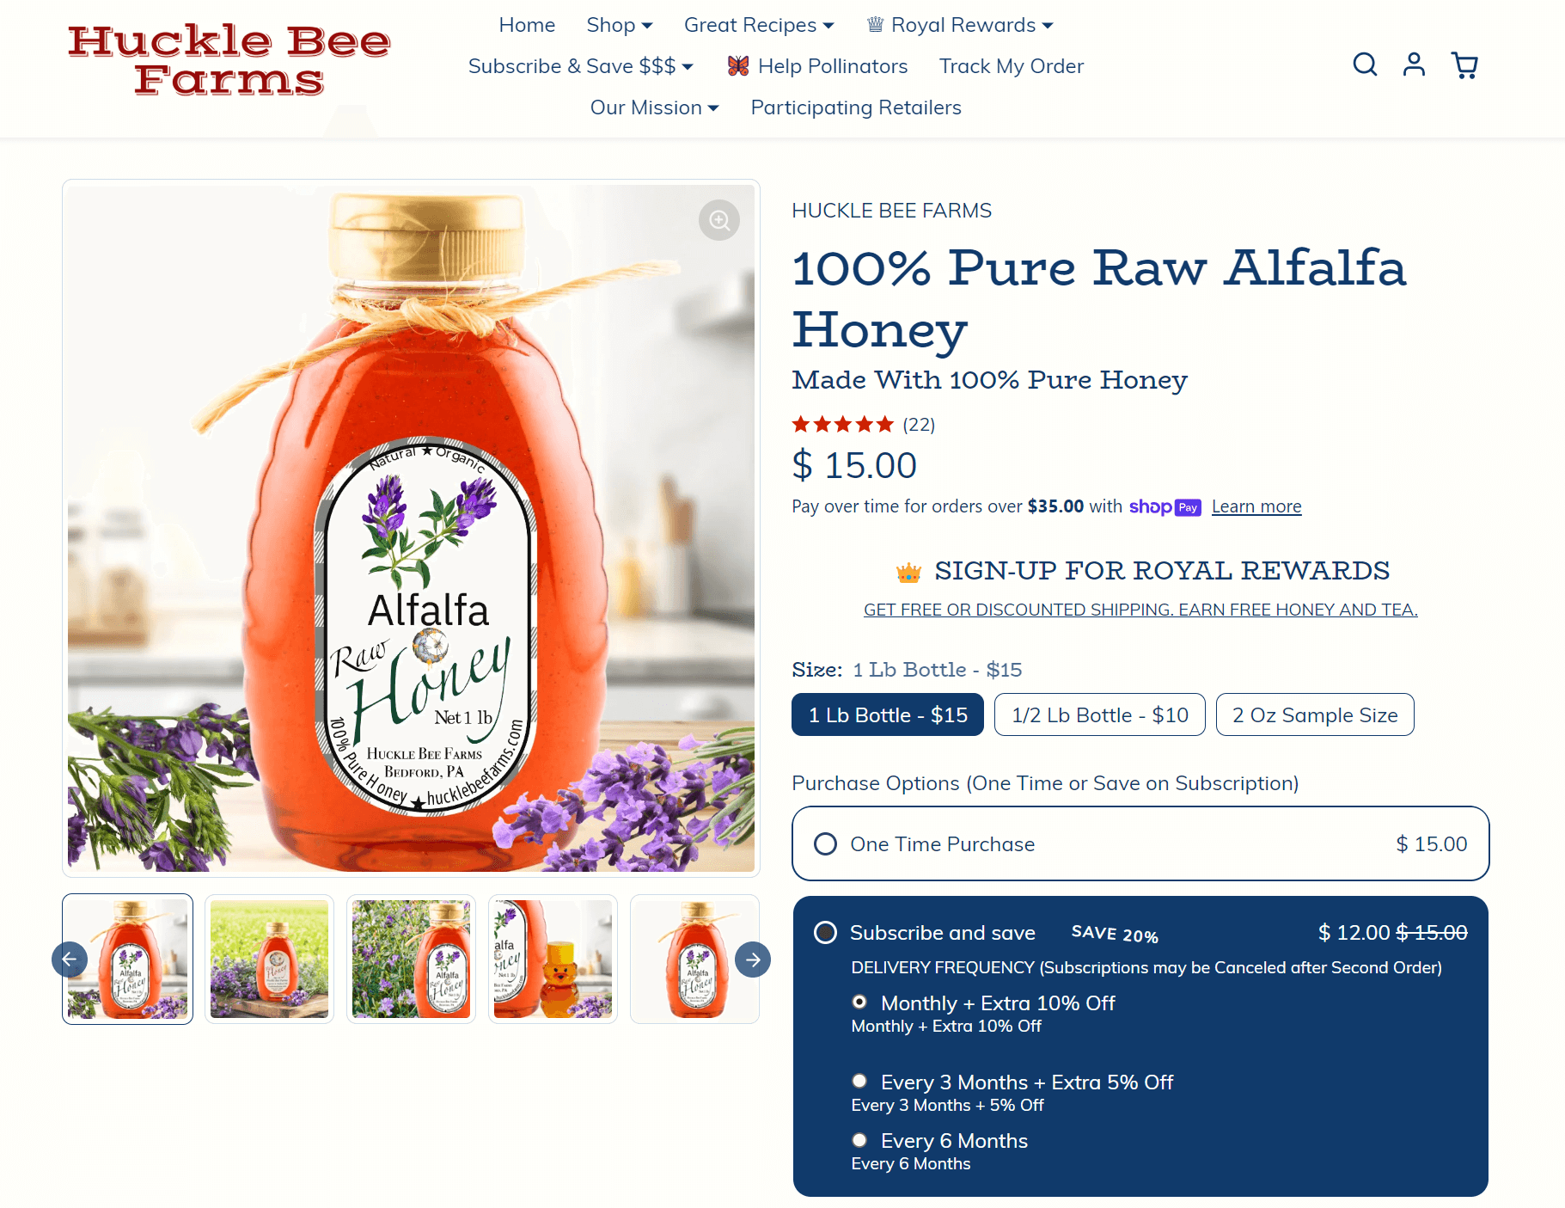Choose Every 6 Months delivery frequency
The image size is (1565, 1208).
pos(859,1140)
